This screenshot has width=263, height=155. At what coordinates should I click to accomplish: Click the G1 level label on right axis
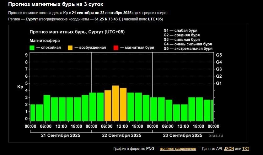pos(219,83)
